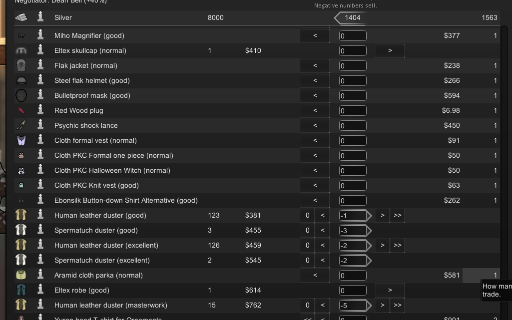Open info for Aramid cloth parka (normal)
512x320 pixels.
[40, 275]
